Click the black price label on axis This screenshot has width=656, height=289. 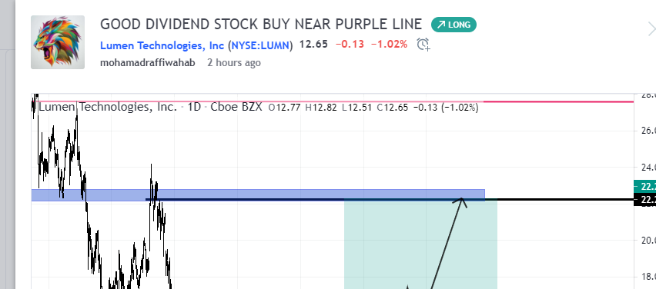pyautogui.click(x=644, y=200)
